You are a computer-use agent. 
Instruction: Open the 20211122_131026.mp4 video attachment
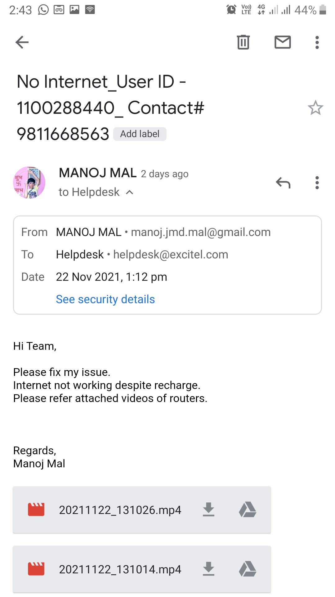[120, 510]
